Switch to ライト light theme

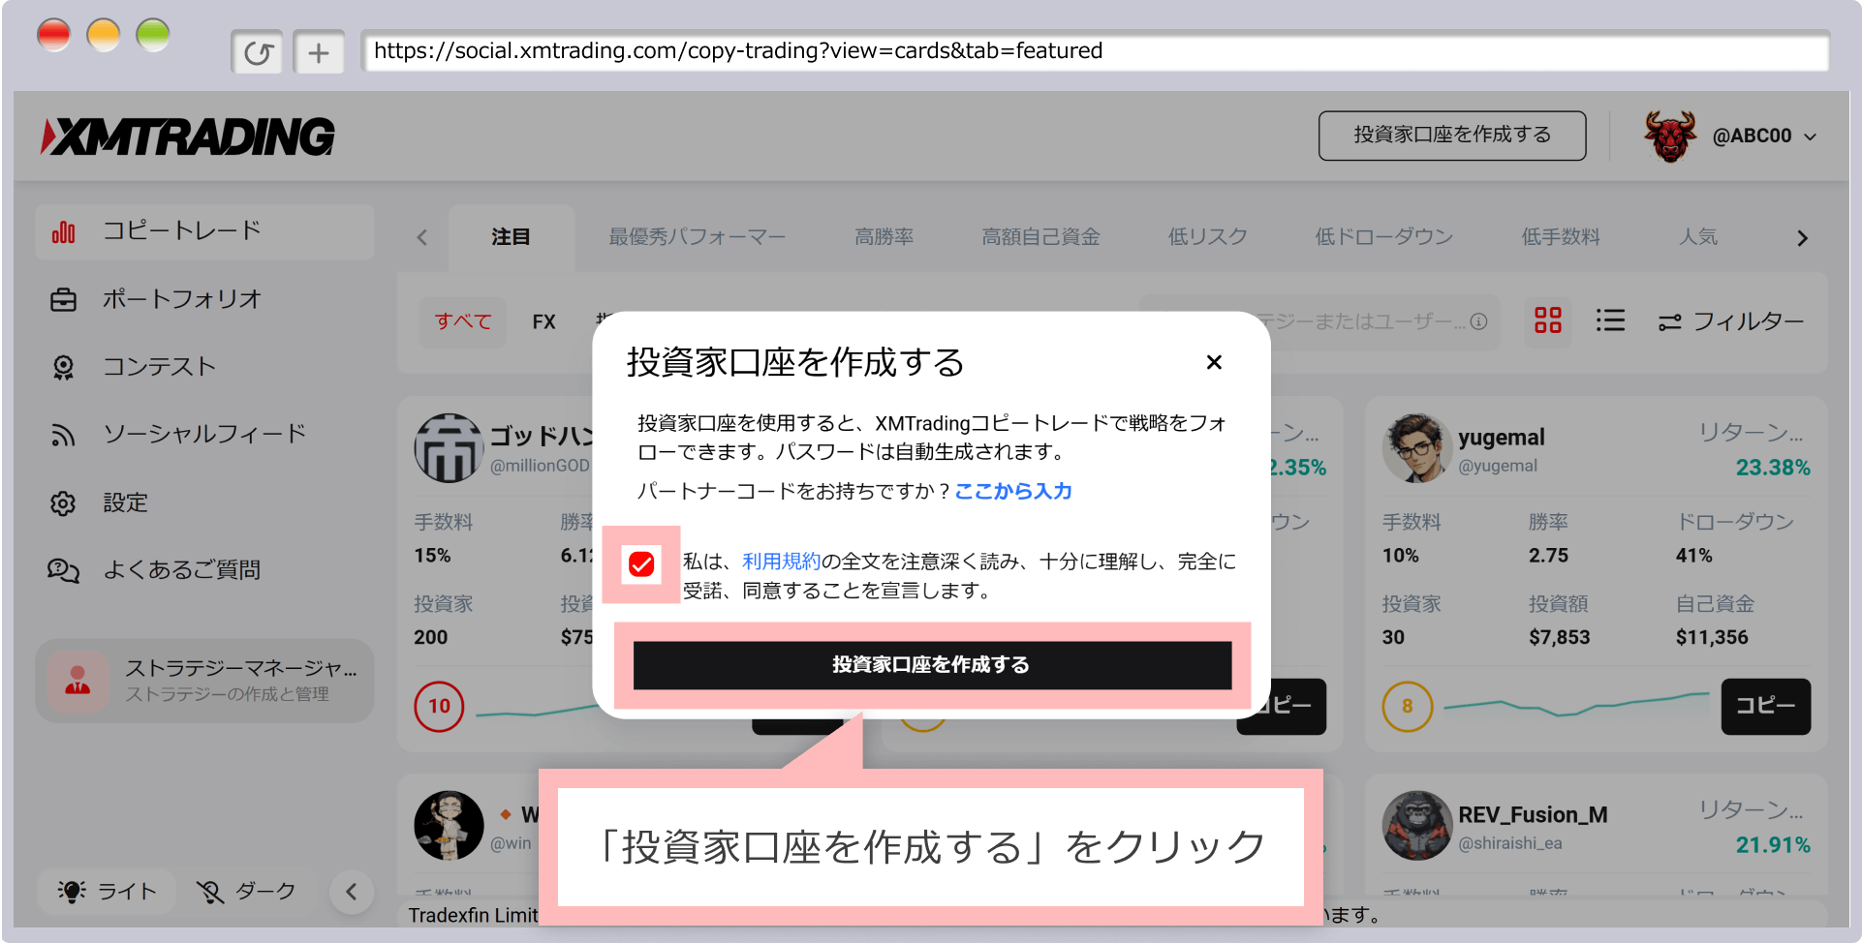pyautogui.click(x=109, y=891)
